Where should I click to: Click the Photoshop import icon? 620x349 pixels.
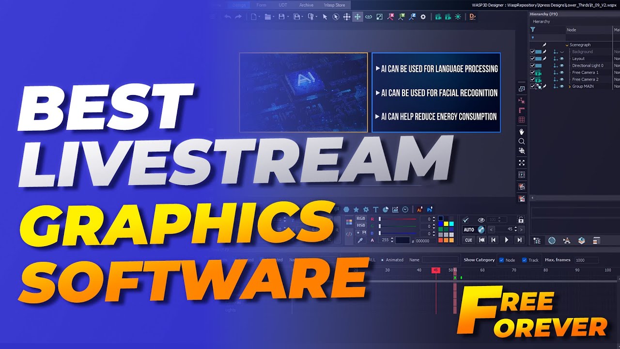pos(428,209)
